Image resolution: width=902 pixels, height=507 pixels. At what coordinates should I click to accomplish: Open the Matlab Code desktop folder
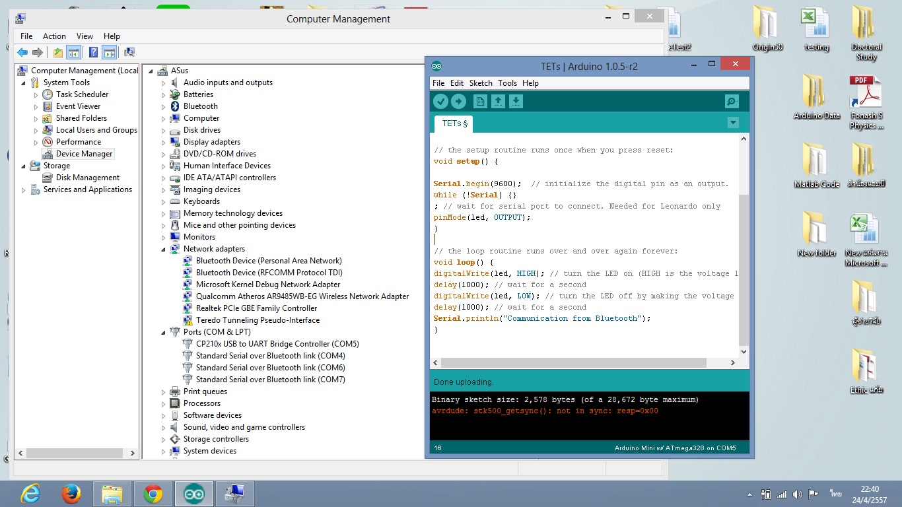816,165
